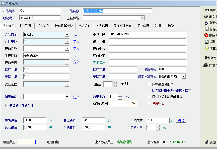This screenshot has height=149, width=217.
Task: Click the red 删除 delete icon
Action: click(206, 35)
